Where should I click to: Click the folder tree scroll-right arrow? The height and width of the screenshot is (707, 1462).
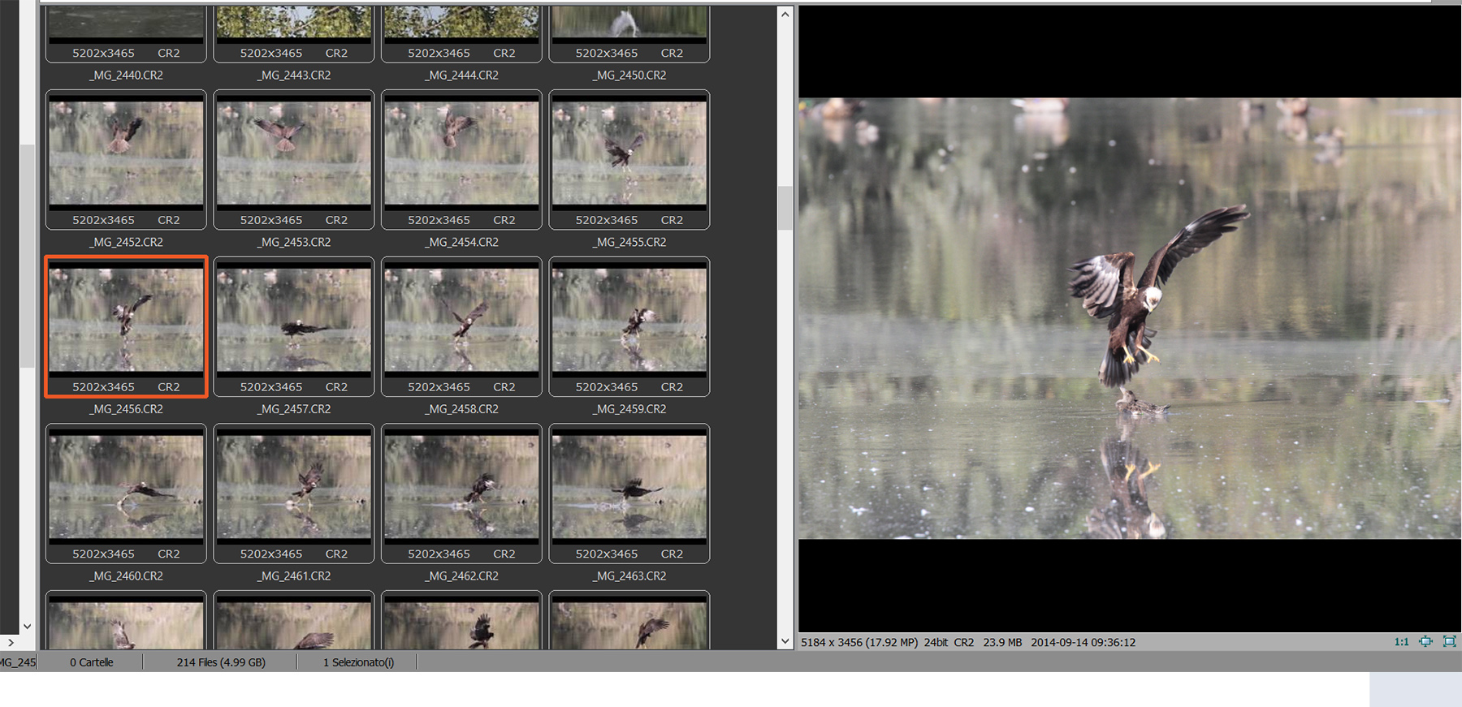coord(11,642)
